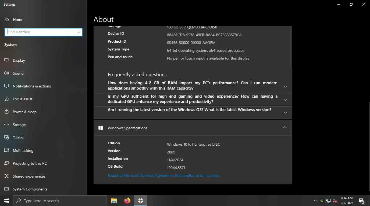The height and width of the screenshot is (206, 370).
Task: Click the muted volume tray icon
Action: [335, 201]
